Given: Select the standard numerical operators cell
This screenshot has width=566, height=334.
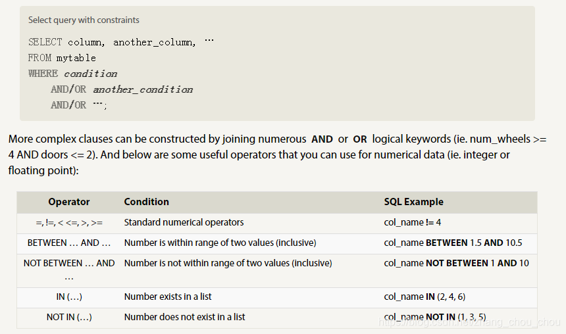Looking at the screenshot, I should pos(184,222).
